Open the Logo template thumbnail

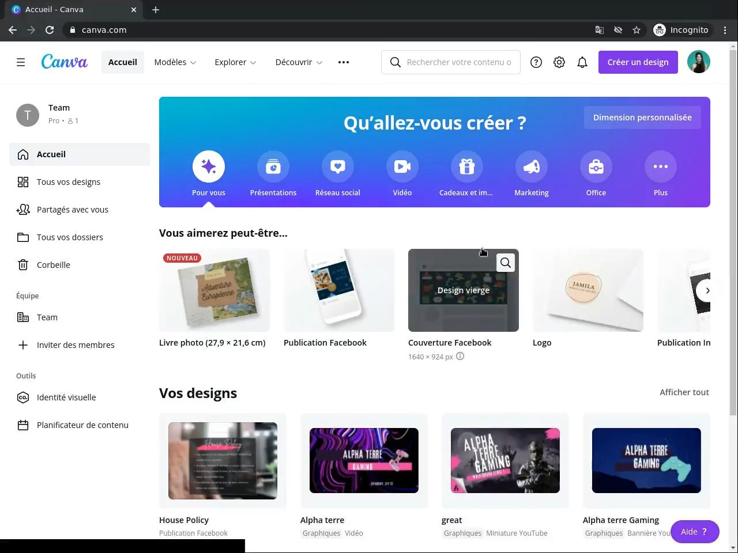point(588,290)
